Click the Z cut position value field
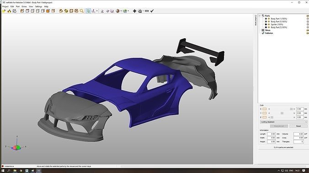The image size is (309, 173). tap(300, 117)
